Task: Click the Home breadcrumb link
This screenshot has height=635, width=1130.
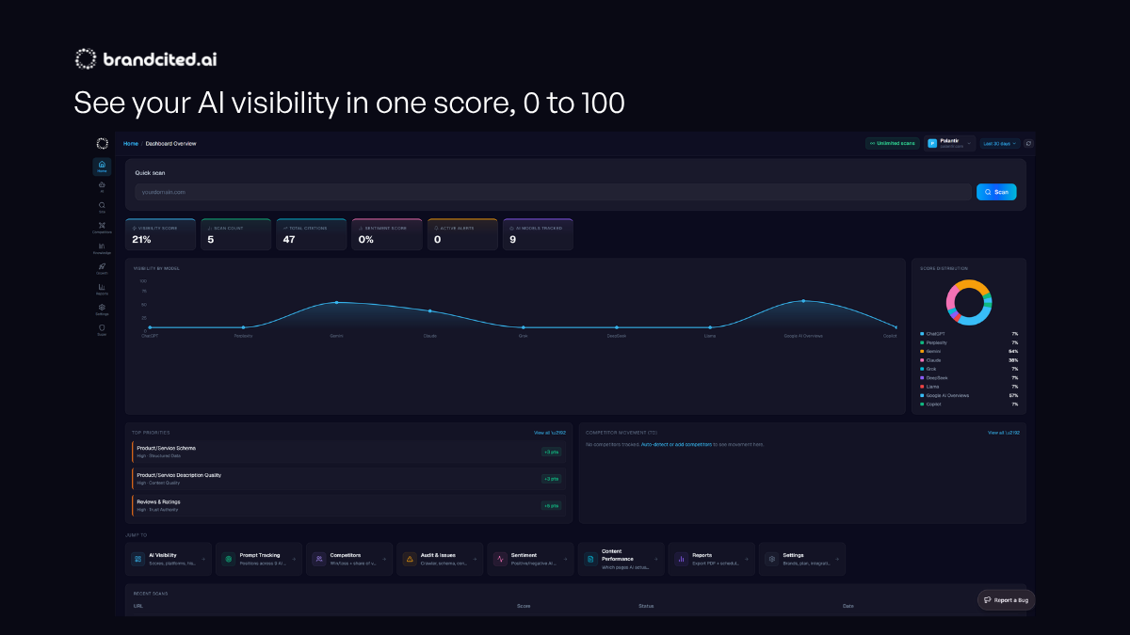Action: coord(130,144)
